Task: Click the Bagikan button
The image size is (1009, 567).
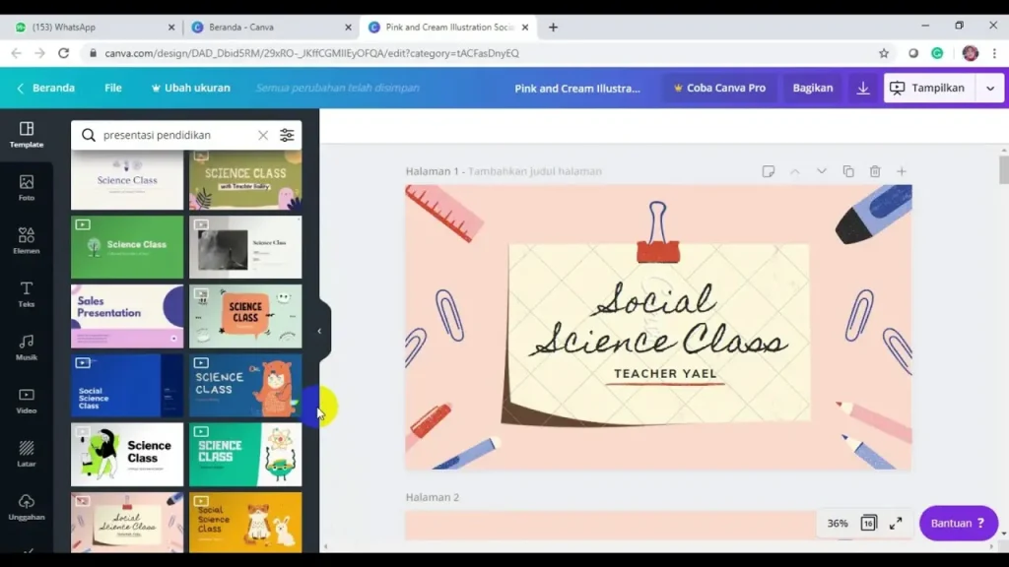Action: tap(812, 88)
